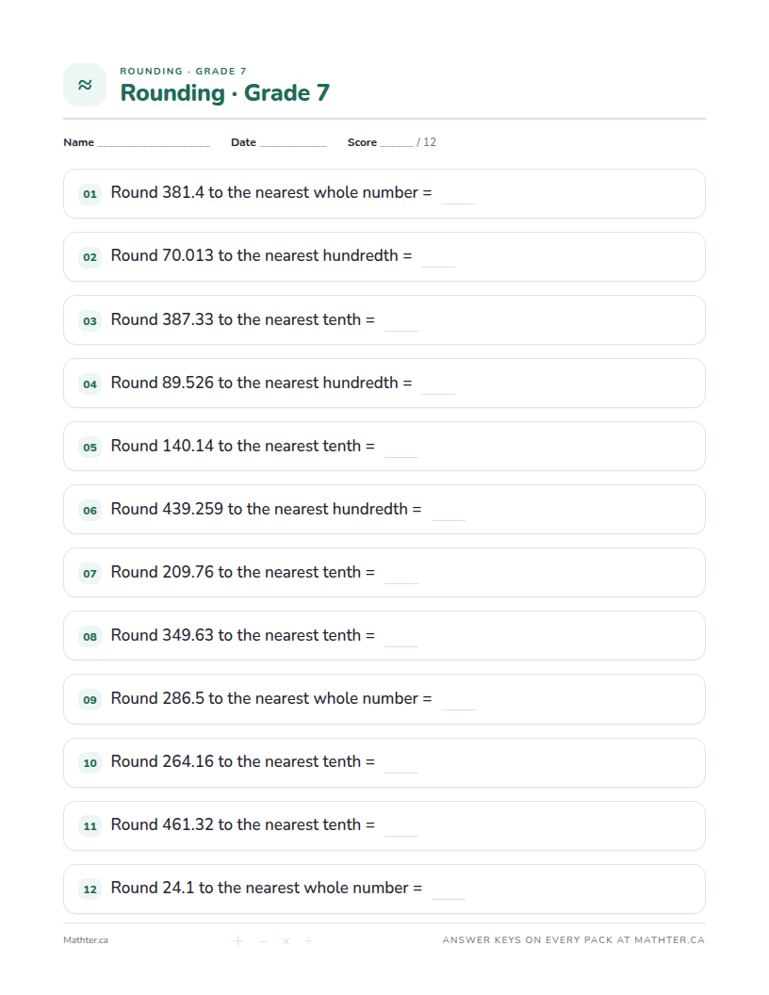Viewport: 769px width, 995px height.
Task: Click the 01 question number badge
Action: tap(90, 193)
